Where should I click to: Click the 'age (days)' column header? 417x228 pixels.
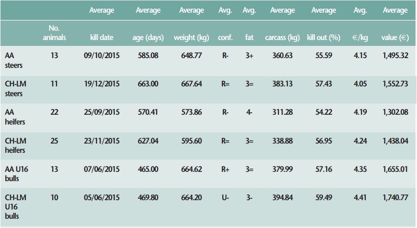(x=148, y=38)
